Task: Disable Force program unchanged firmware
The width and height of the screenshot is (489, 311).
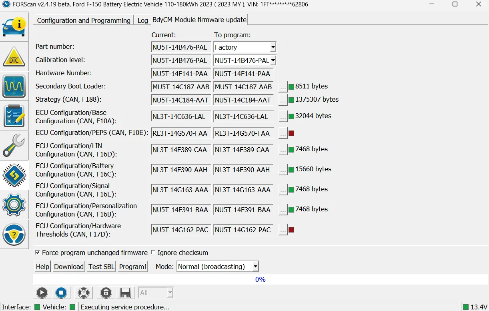Action: click(x=38, y=253)
